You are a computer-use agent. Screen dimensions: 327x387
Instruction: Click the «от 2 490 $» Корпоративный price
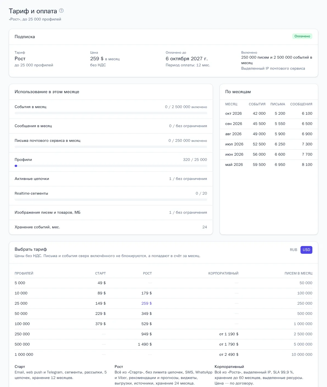click(x=229, y=354)
